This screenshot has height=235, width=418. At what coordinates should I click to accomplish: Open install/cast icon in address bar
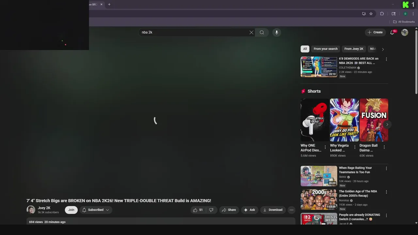coord(364,14)
